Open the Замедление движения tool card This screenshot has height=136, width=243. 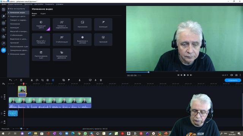62,54
